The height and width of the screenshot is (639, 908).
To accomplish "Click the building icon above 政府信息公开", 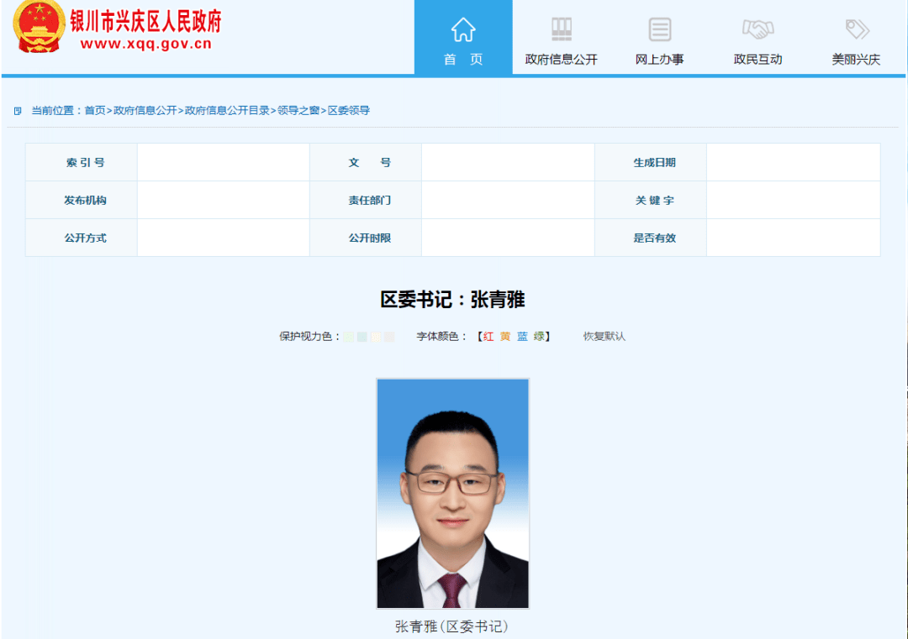I will [562, 28].
